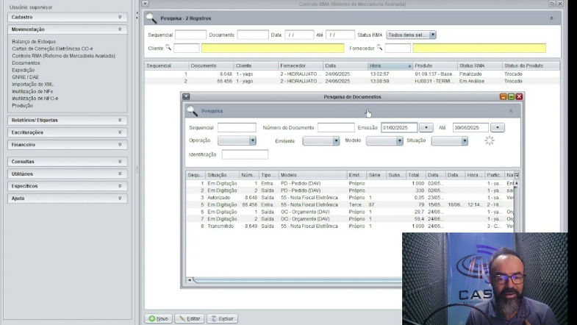The width and height of the screenshot is (577, 325).
Task: Open Expedição menu item
Action: [24, 70]
